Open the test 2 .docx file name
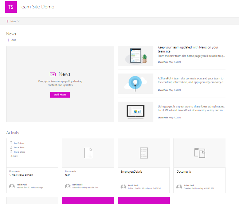Screen dimensions: 239x204 click(19, 152)
